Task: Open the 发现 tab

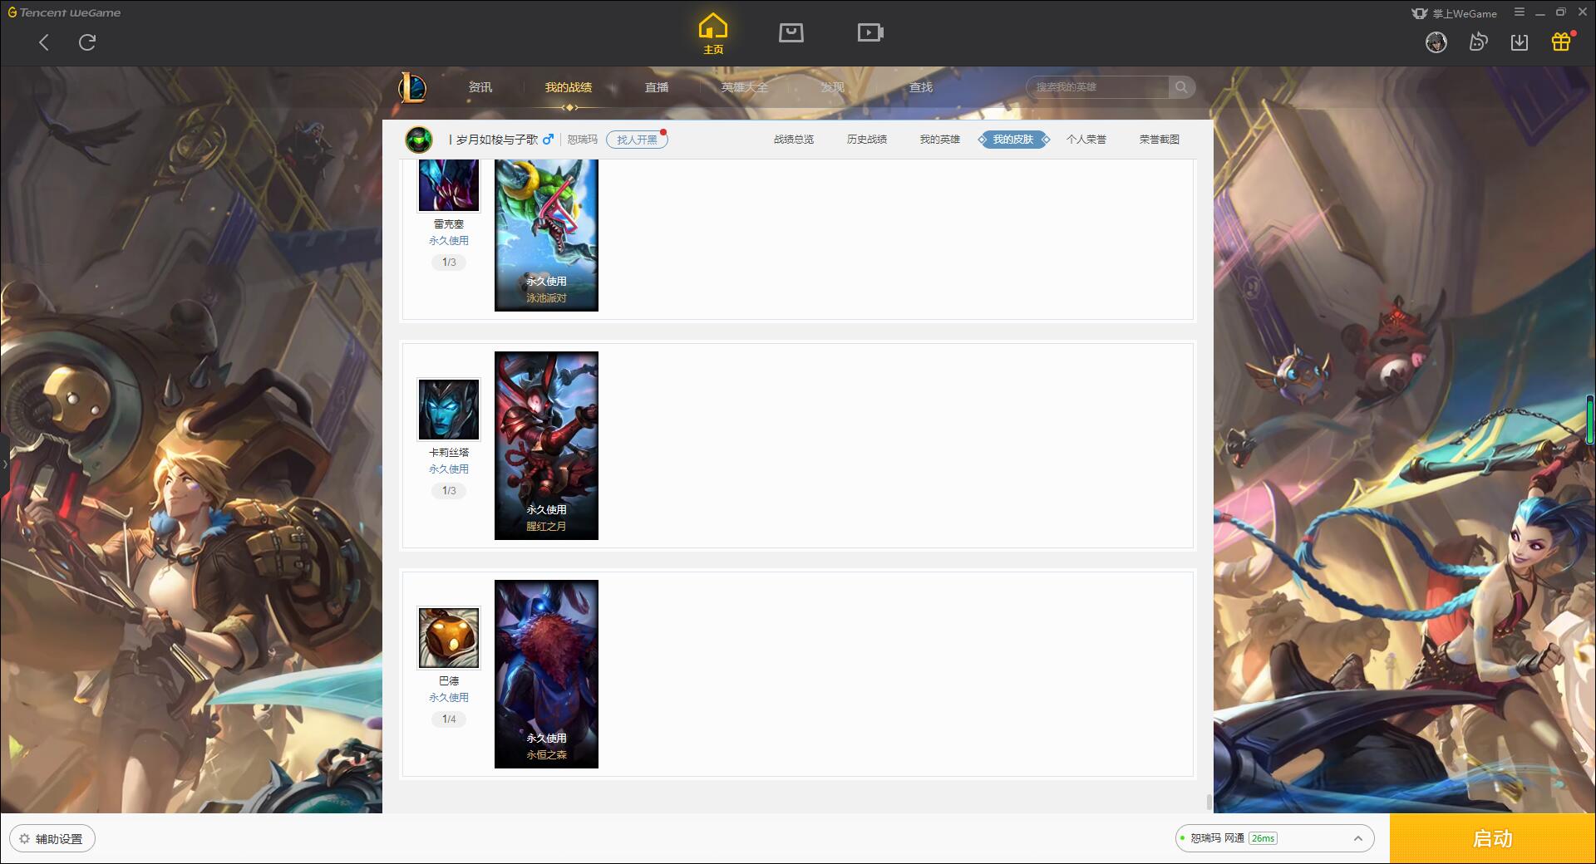Action: [x=833, y=87]
